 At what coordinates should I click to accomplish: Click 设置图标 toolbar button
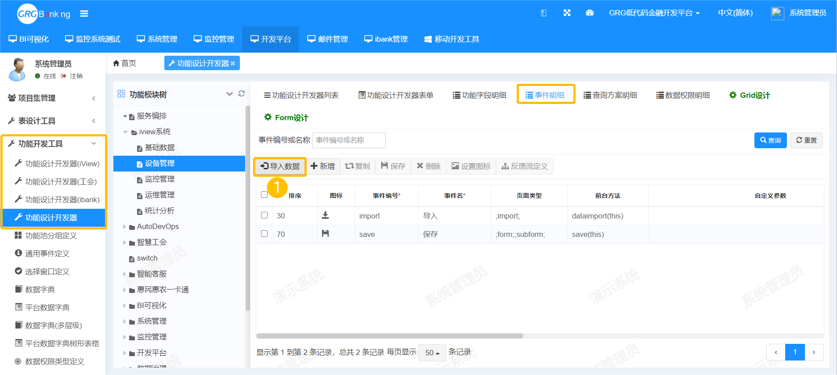point(471,166)
